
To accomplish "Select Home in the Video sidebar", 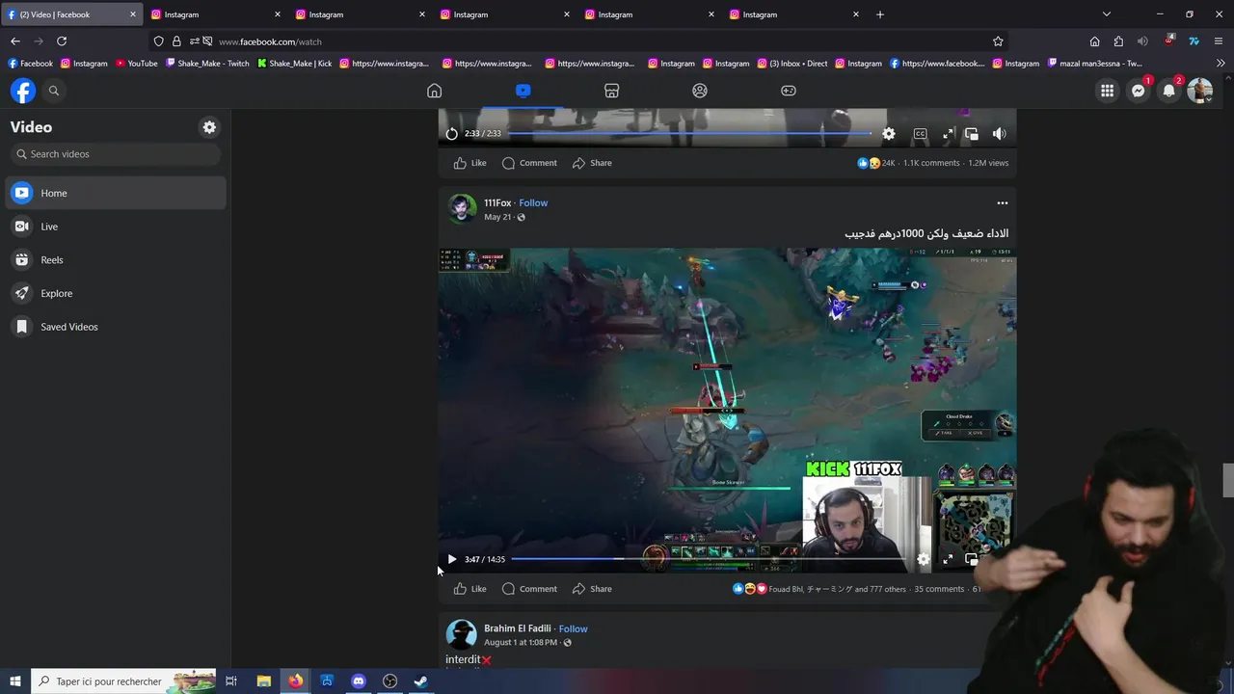I will tap(116, 193).
